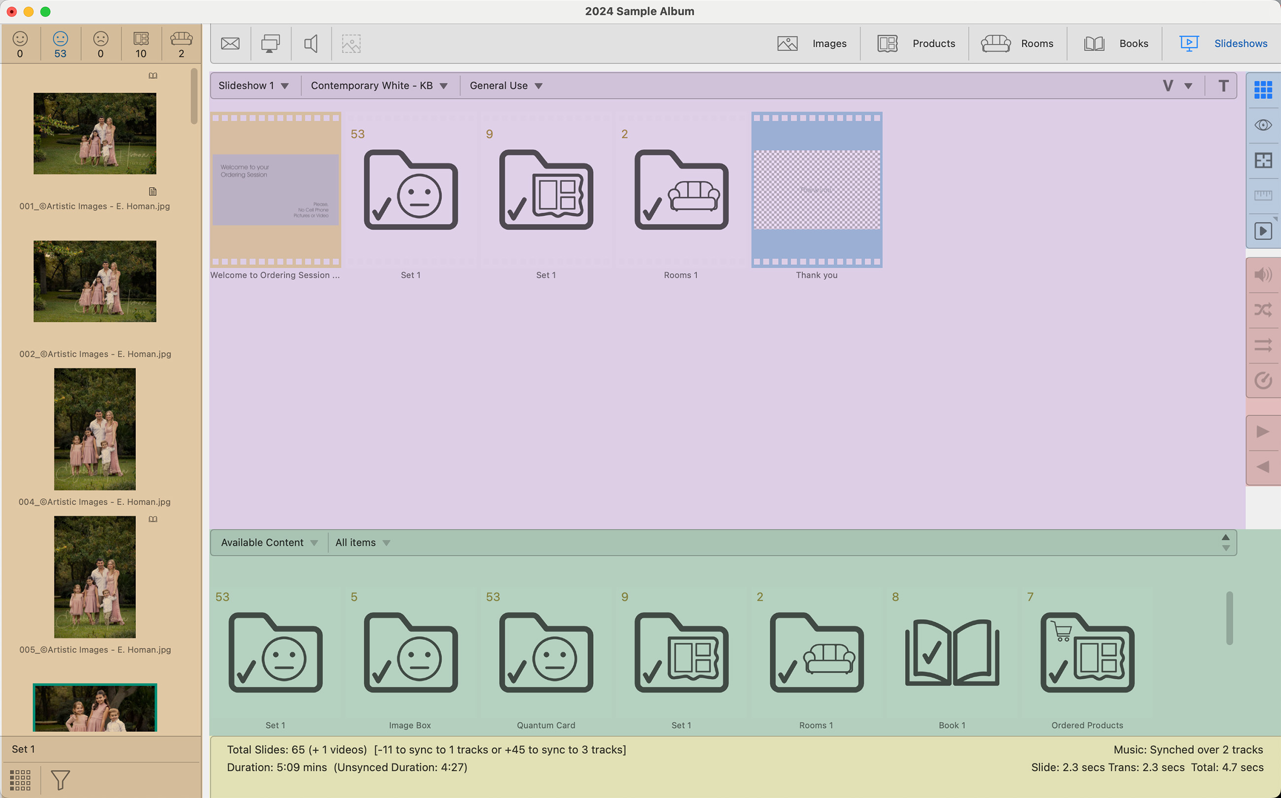1281x798 pixels.
Task: Open Contemporary White - KB theme dropdown
Action: pos(379,86)
